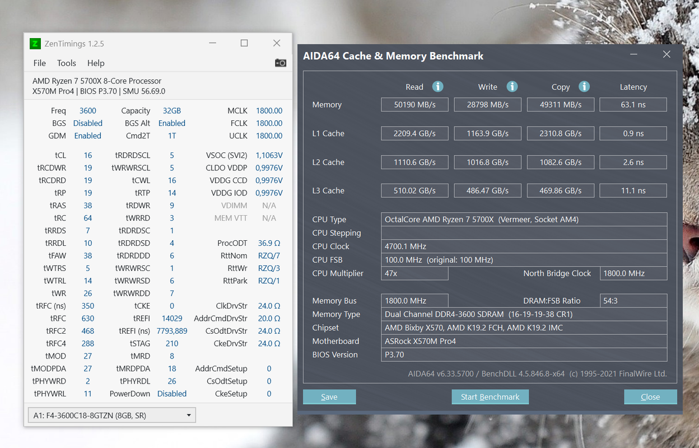Screen dimensions: 699x448
Task: Select Memory Copy value 49311 MB/s
Action: [560, 105]
